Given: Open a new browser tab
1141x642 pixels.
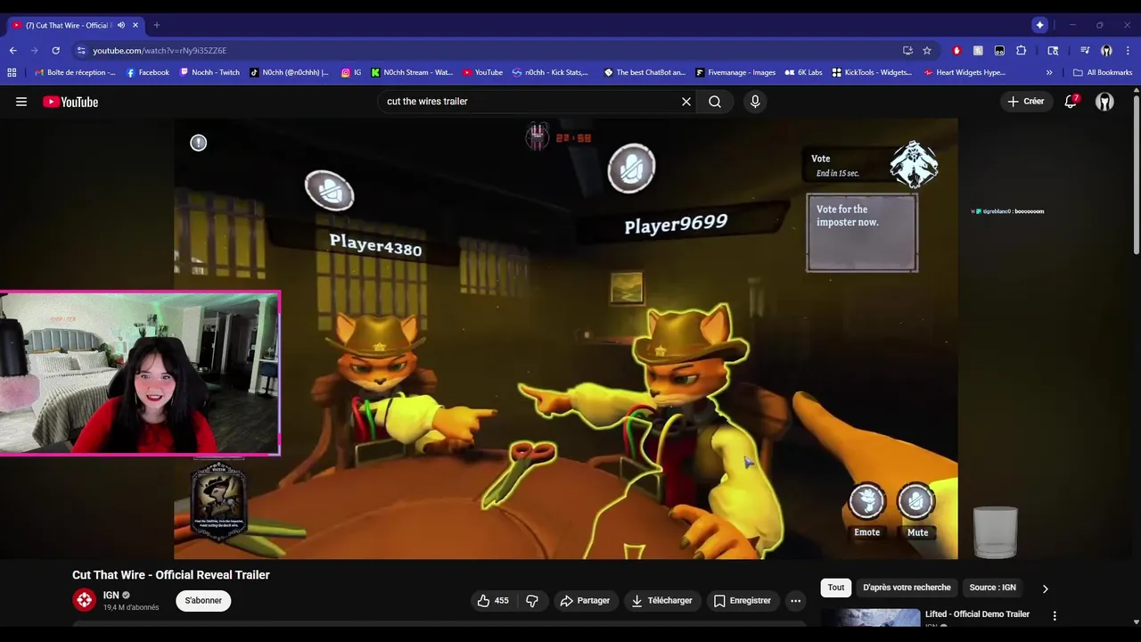Looking at the screenshot, I should pyautogui.click(x=157, y=25).
